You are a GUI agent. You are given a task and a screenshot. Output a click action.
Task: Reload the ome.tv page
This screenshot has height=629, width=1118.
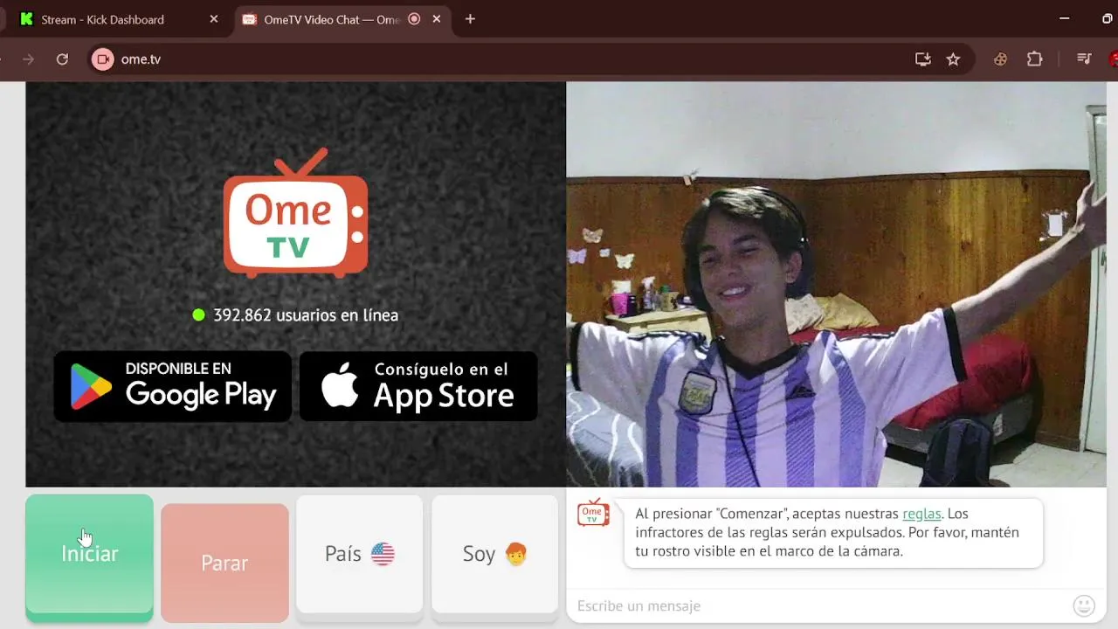62,59
